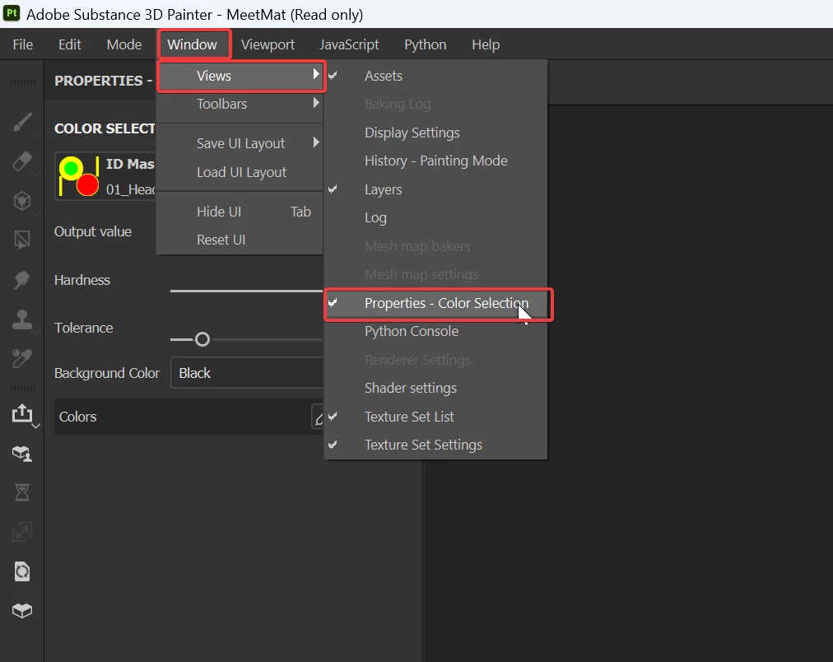
Task: Choose Hide UI from Window menu
Action: point(240,212)
